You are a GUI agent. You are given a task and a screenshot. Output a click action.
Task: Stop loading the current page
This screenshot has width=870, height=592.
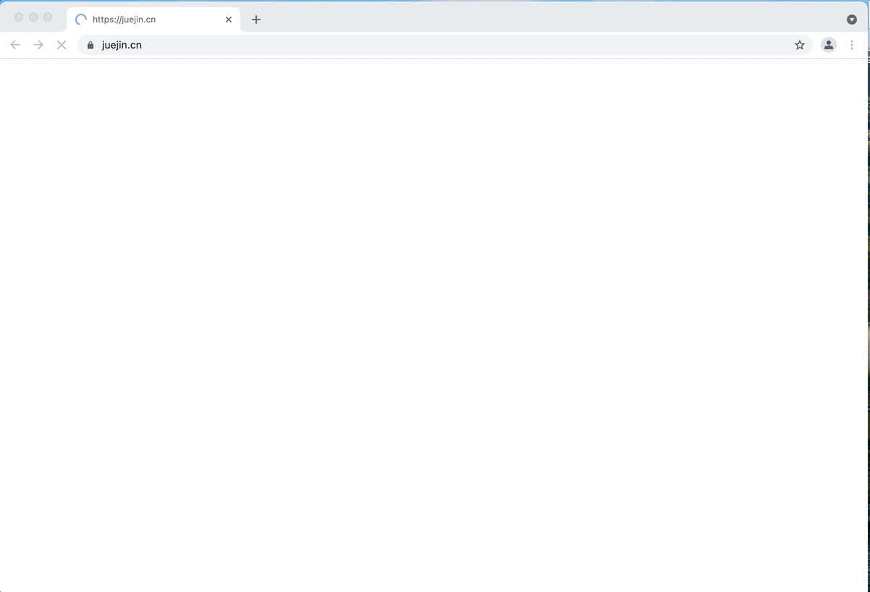[62, 44]
